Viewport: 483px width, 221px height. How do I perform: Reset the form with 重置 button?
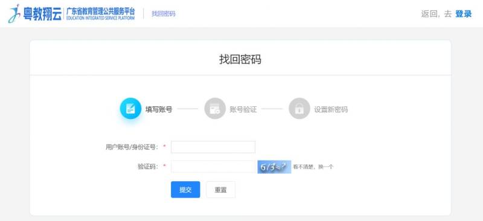(x=220, y=190)
